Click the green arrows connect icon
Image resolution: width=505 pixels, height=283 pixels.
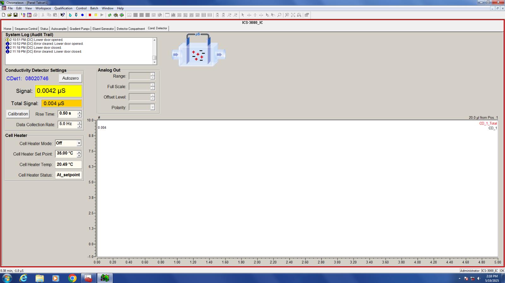click(x=110, y=15)
